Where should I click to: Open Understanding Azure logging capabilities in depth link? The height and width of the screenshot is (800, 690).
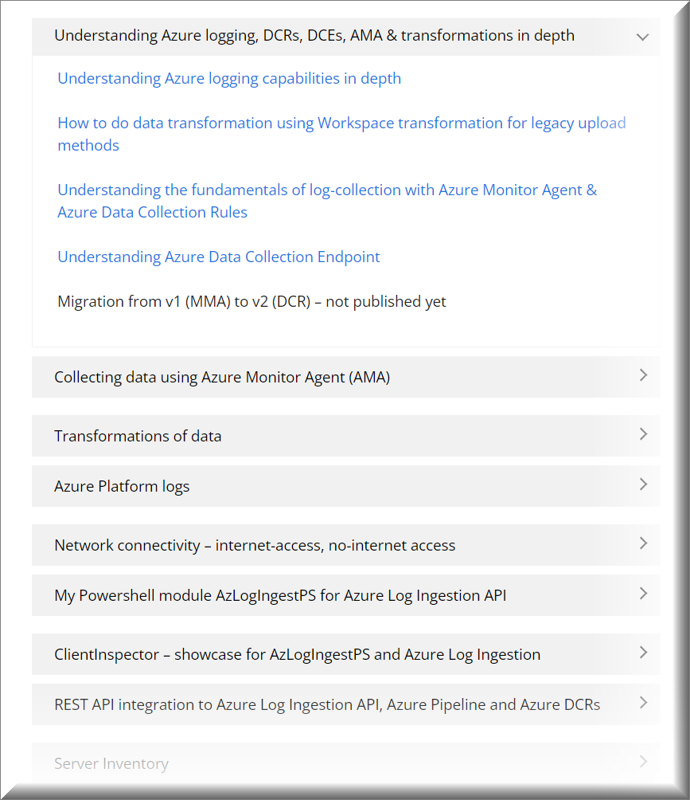229,79
